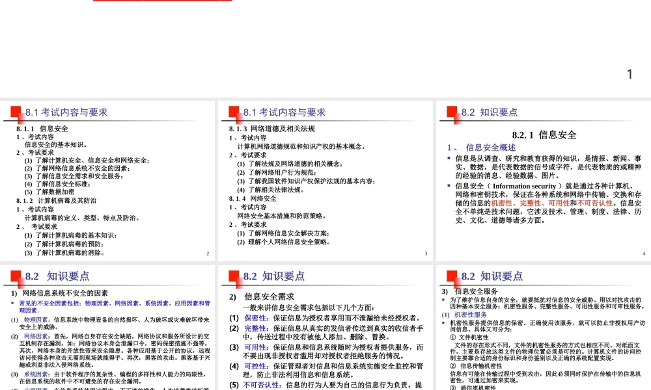Screen dimensions: 651x390
Task: Select the "8.2.1 信息安全" slide
Action: [x=542, y=175]
